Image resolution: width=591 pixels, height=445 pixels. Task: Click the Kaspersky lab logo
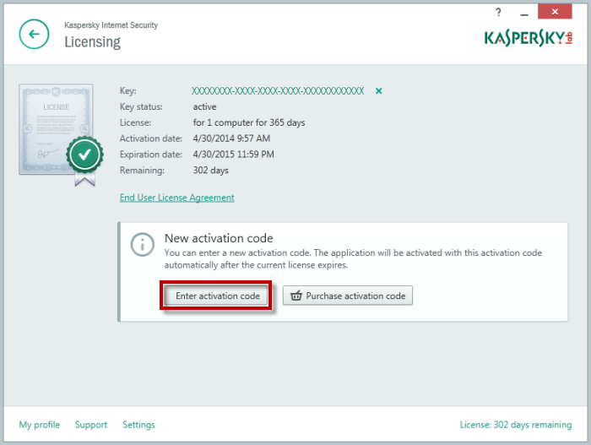coord(528,38)
